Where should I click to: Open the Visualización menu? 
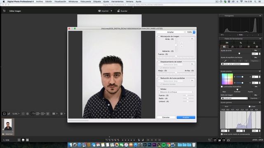(x=60, y=2)
